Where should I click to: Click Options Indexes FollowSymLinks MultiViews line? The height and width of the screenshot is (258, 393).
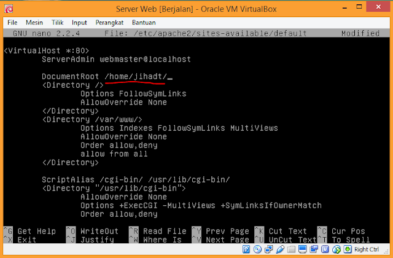tap(179, 128)
